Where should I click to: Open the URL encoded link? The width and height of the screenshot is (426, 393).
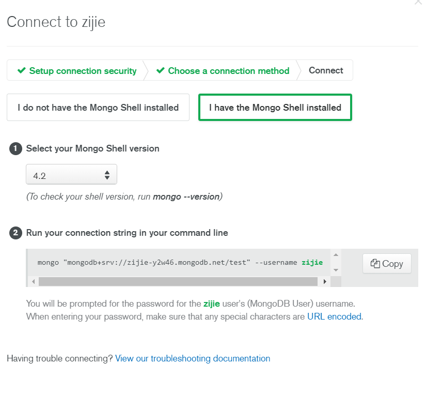(x=334, y=317)
